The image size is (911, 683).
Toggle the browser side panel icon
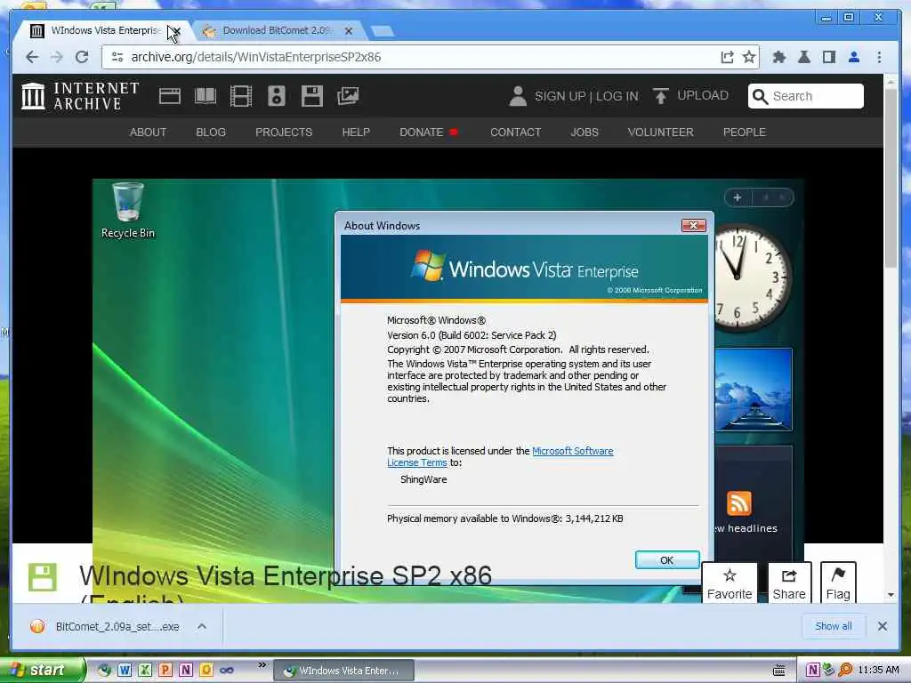click(829, 57)
